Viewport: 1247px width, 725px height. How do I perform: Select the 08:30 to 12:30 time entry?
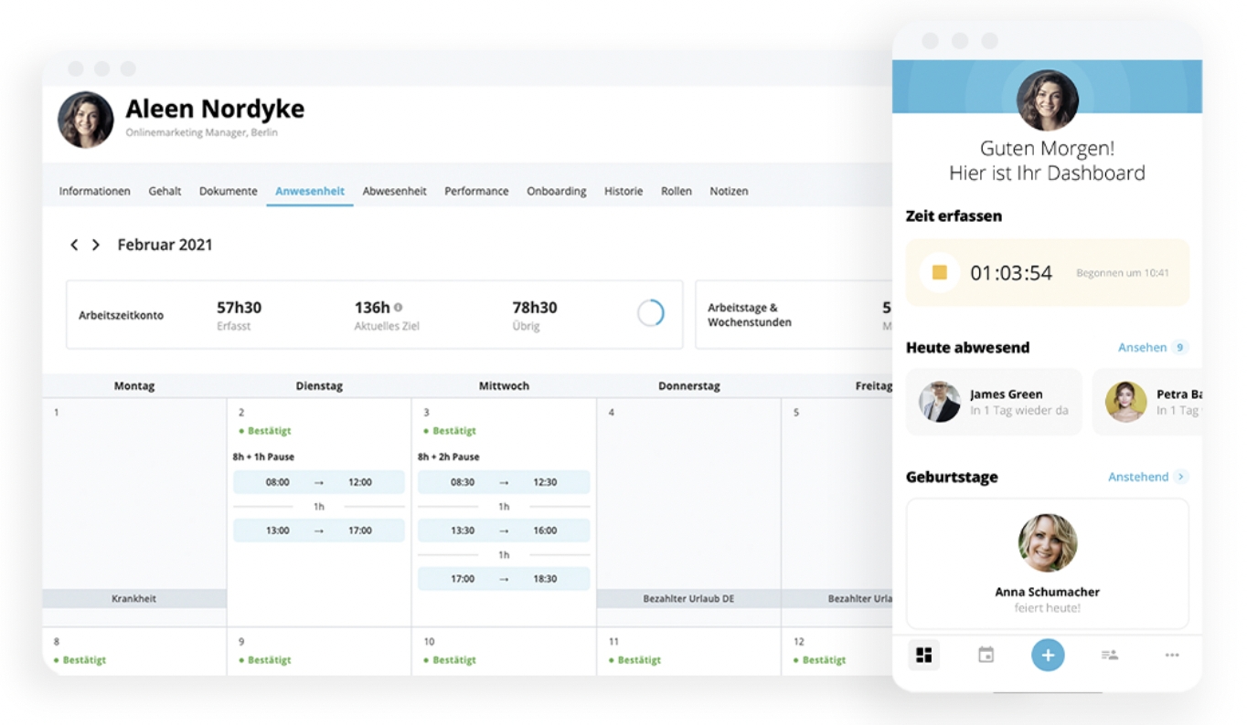pyautogui.click(x=504, y=482)
